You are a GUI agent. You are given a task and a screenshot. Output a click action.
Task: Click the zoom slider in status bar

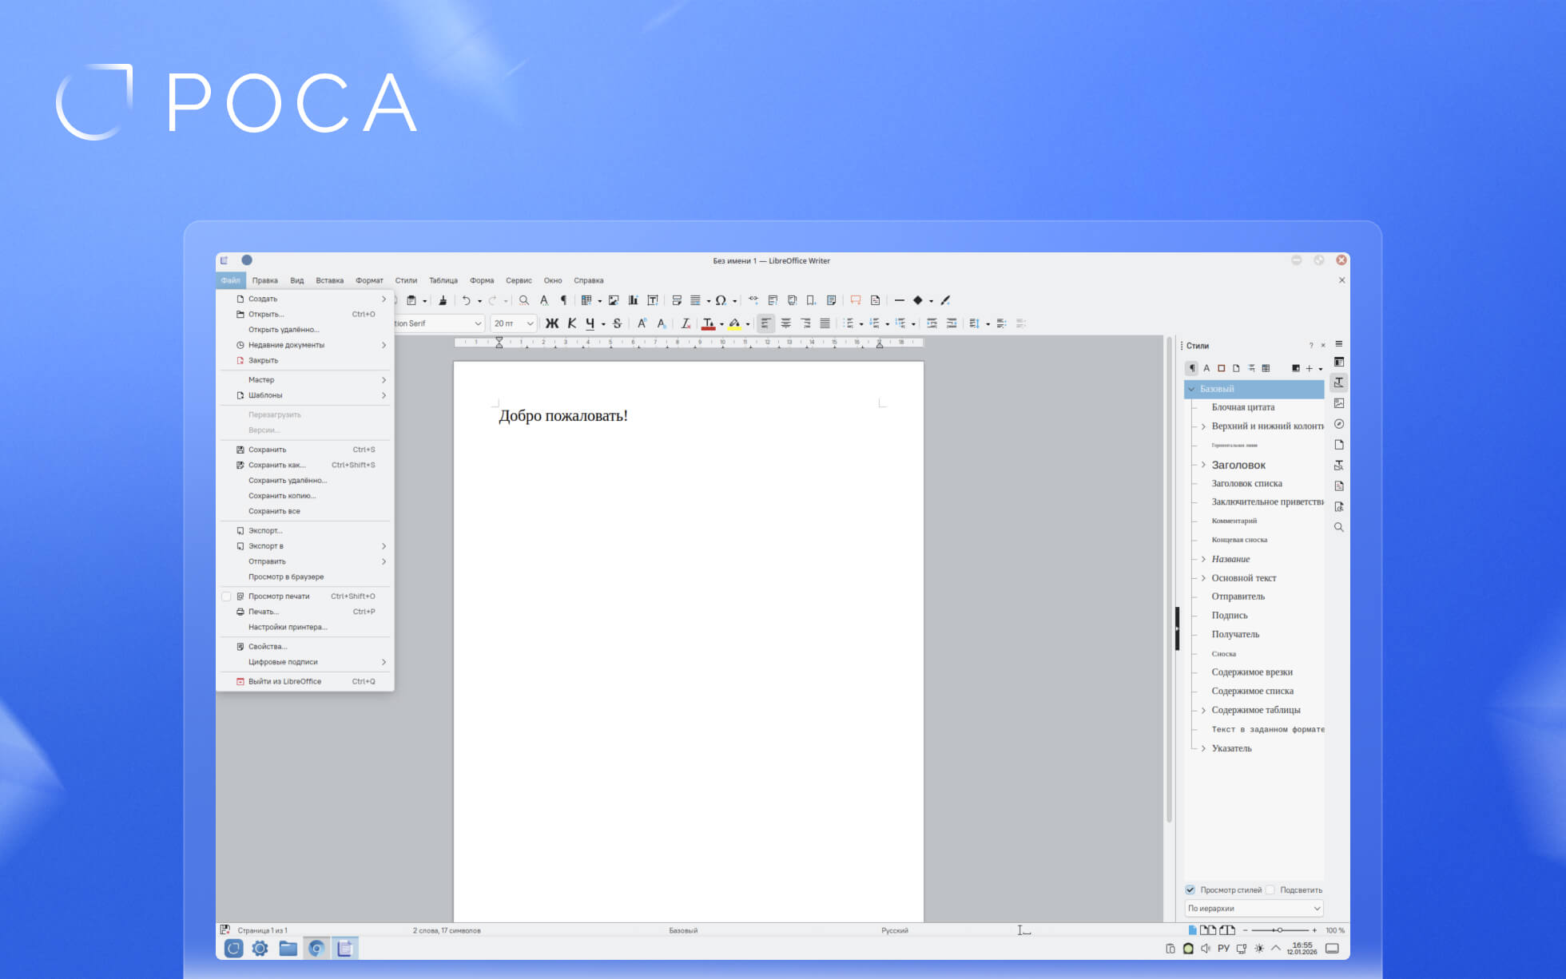click(1279, 930)
